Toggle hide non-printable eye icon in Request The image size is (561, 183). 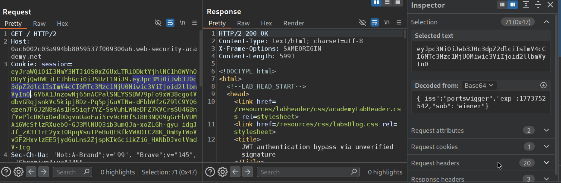point(158,23)
